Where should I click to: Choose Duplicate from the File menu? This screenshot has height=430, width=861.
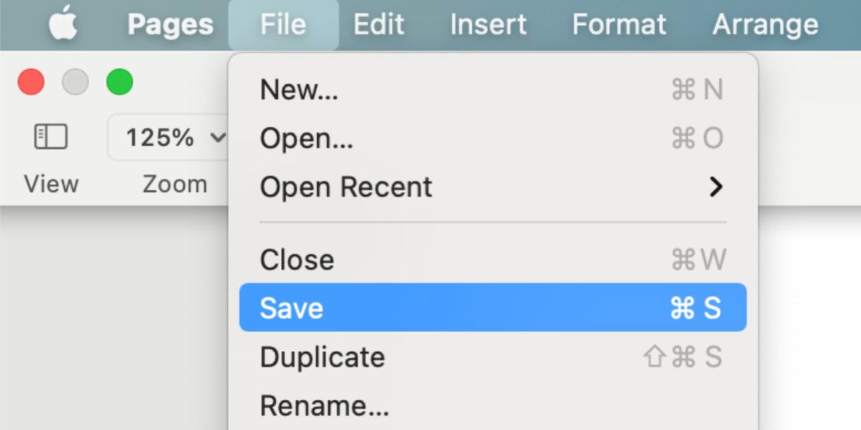pyautogui.click(x=493, y=356)
